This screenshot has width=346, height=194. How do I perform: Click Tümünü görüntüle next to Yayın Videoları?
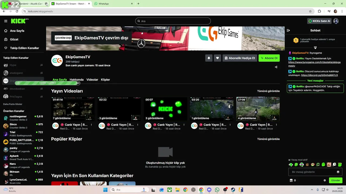tap(268, 91)
